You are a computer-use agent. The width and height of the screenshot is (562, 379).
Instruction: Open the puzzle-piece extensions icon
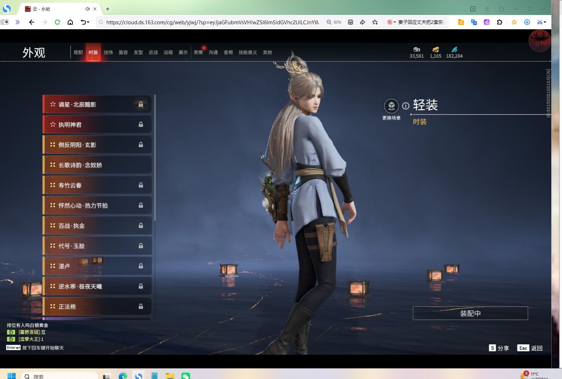point(500,22)
